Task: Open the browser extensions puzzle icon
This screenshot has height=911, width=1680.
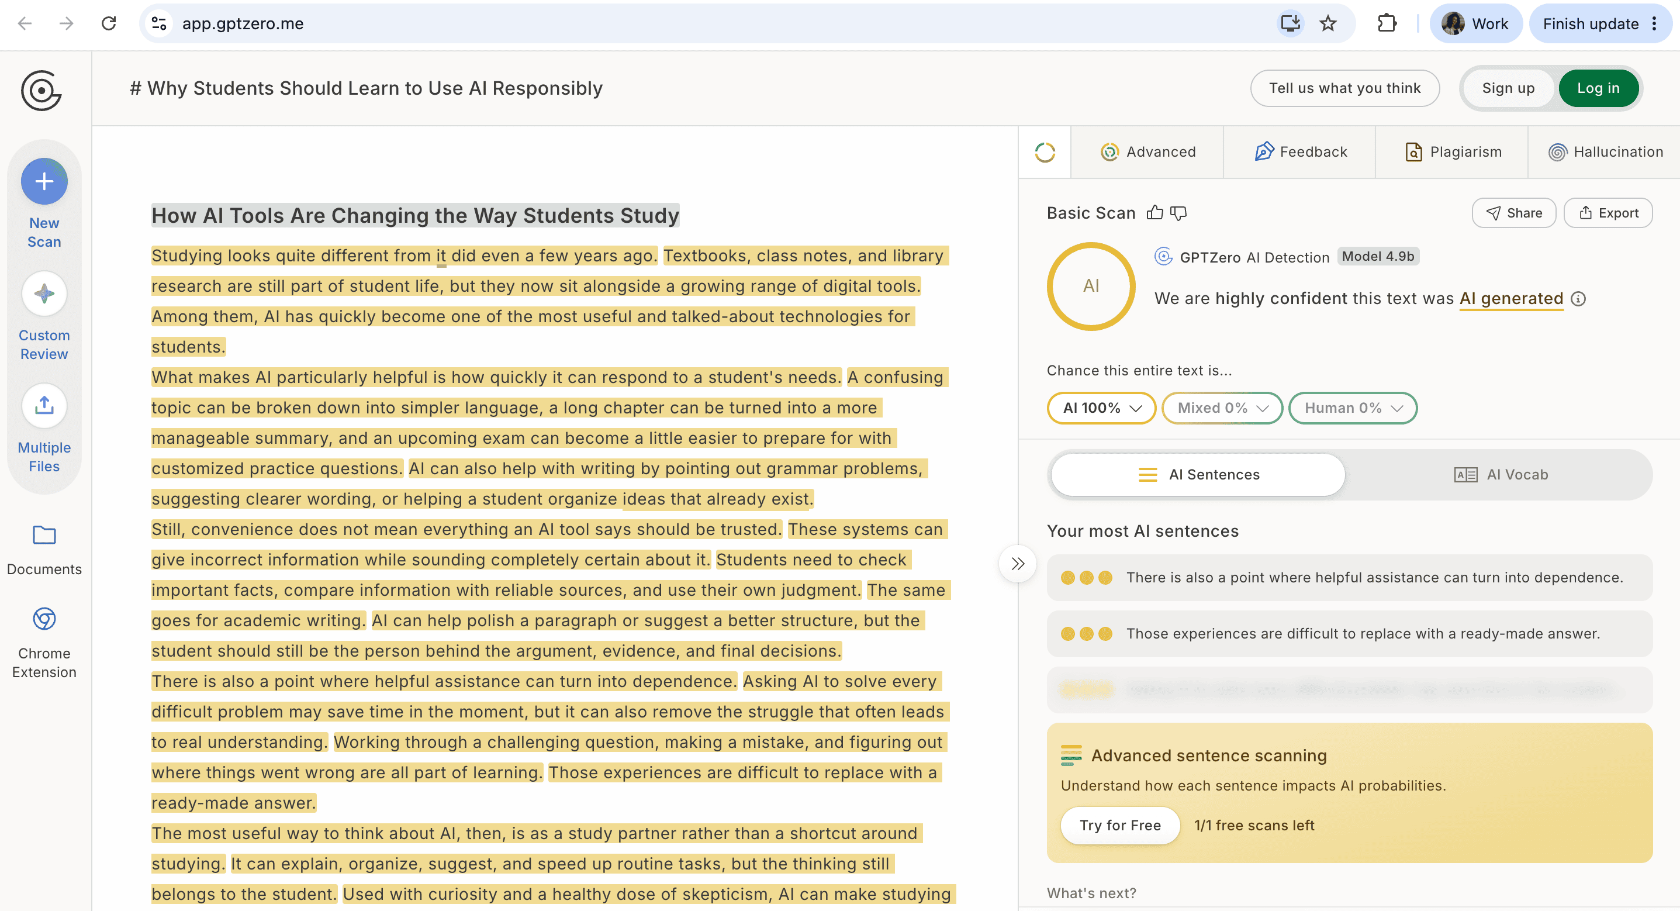Action: pyautogui.click(x=1387, y=23)
